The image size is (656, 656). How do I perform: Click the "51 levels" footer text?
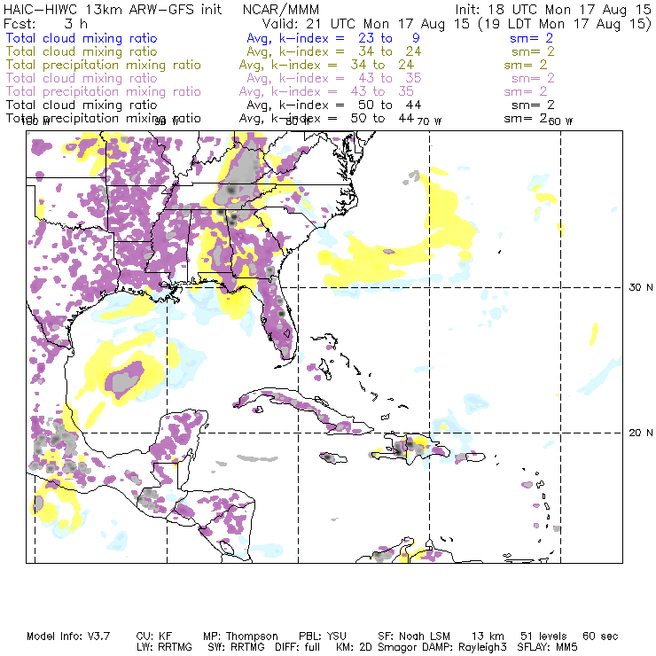coord(544,636)
